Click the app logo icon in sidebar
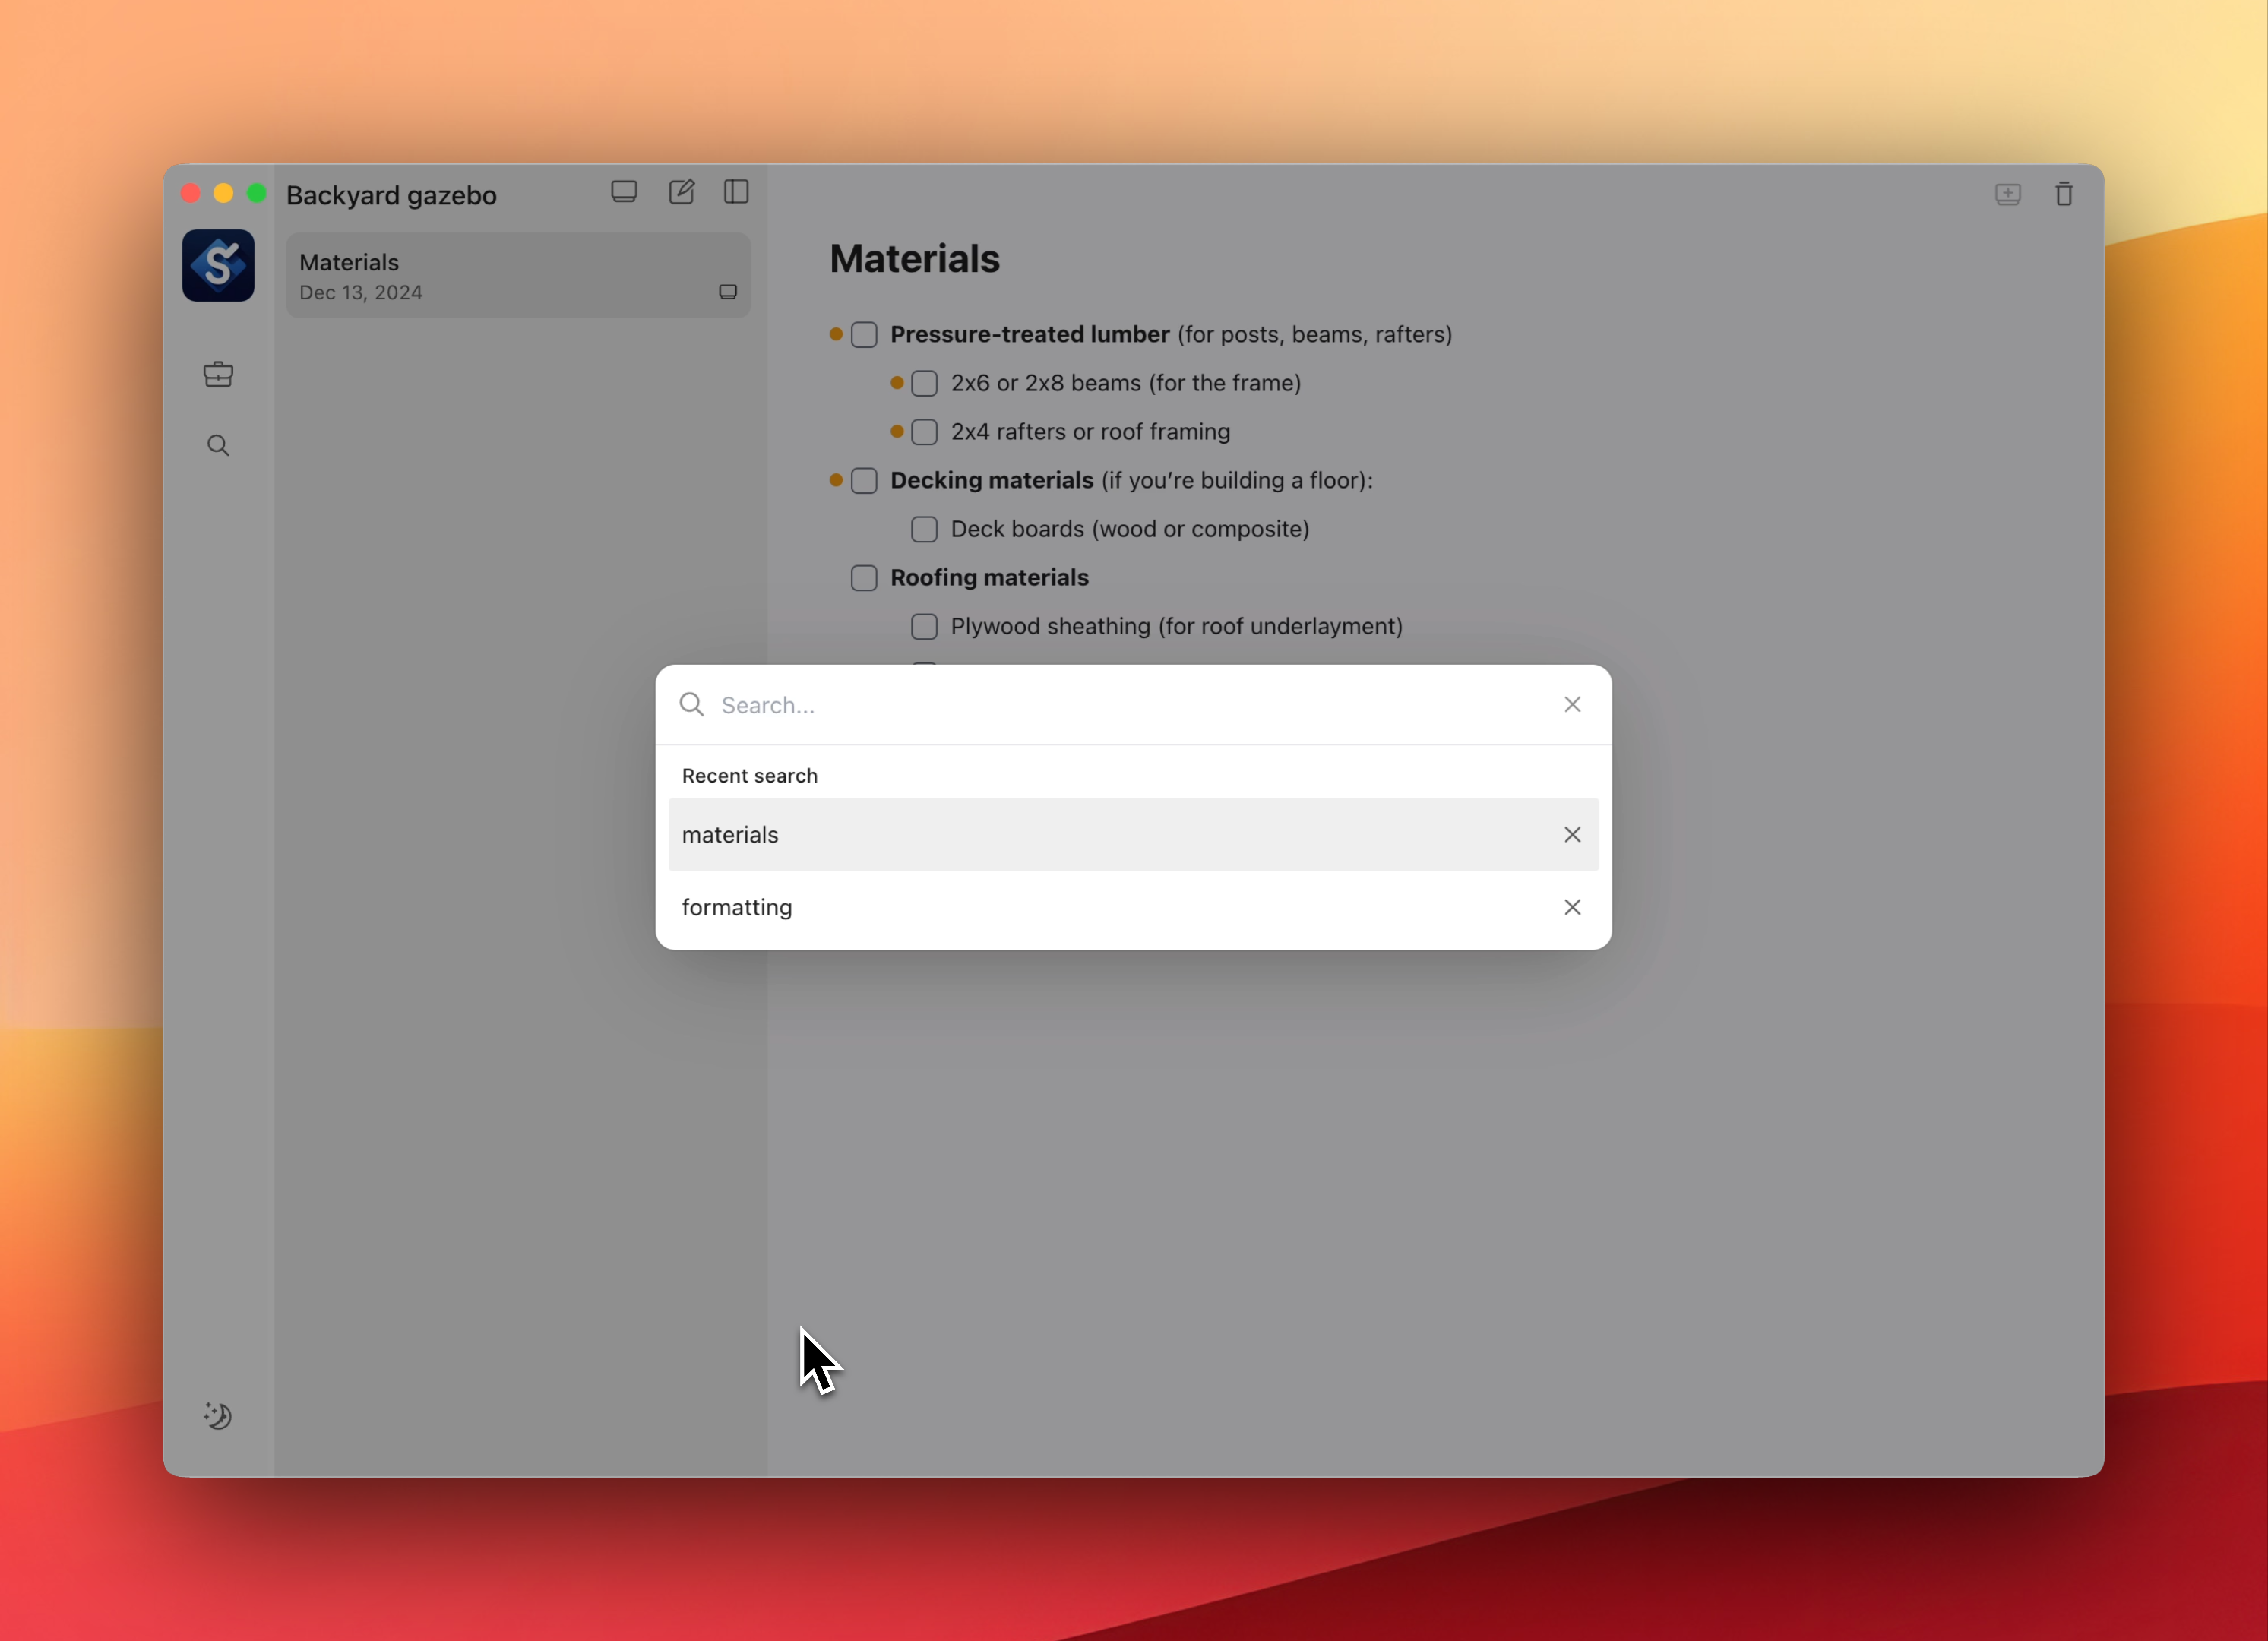The image size is (2268, 1641). [x=218, y=265]
